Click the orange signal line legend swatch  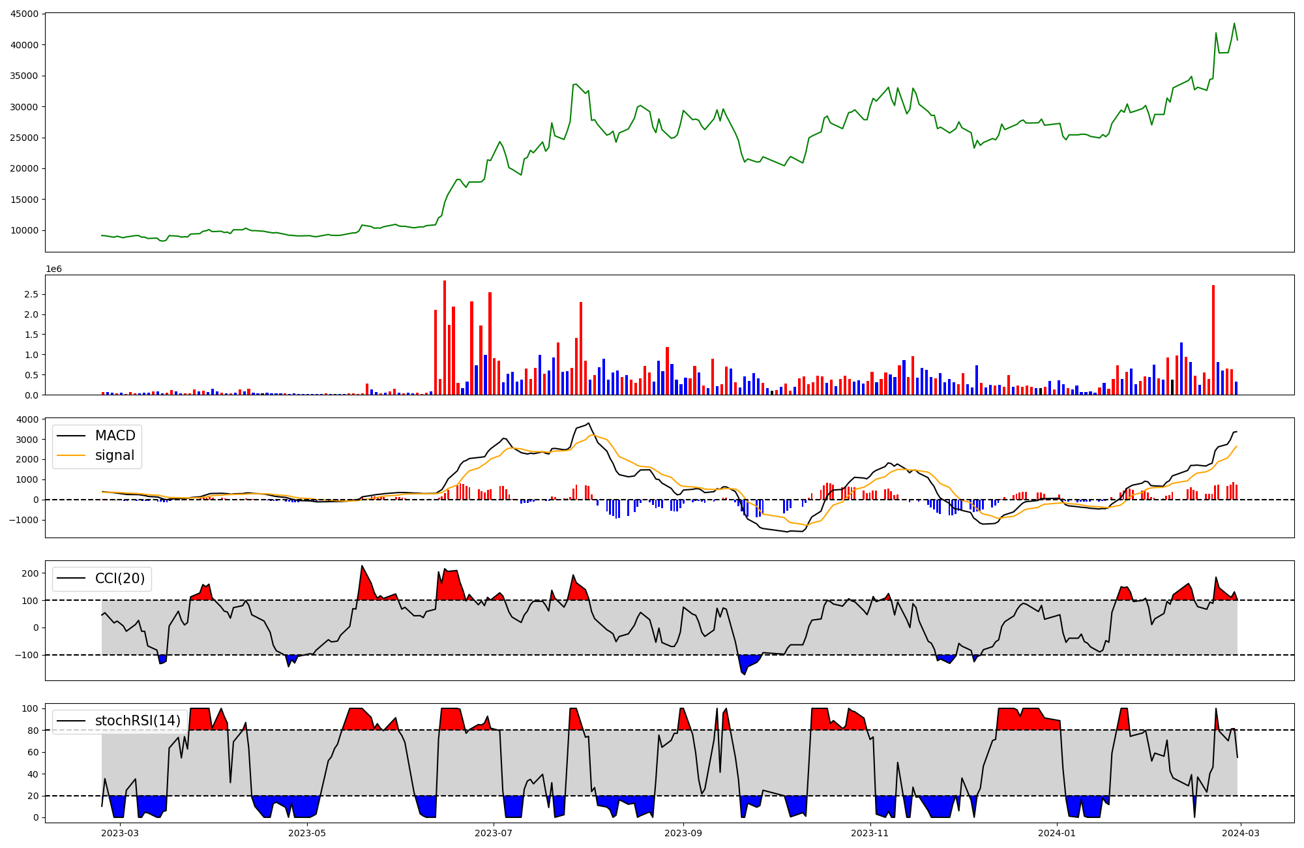click(71, 455)
